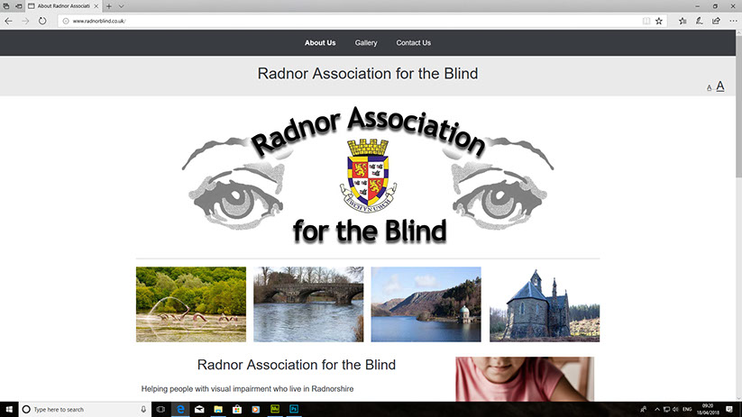Click the Edge icon on taskbar
This screenshot has width=742, height=417.
coord(180,410)
